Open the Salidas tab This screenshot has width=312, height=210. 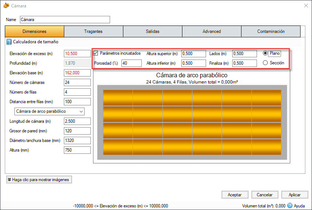(x=152, y=31)
